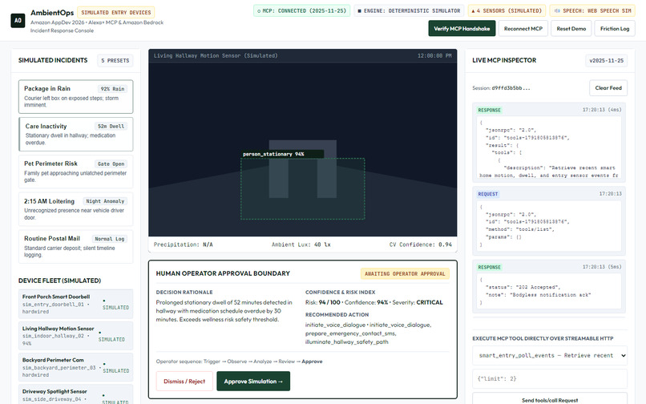Click the Normal Log tag

[x=109, y=239]
